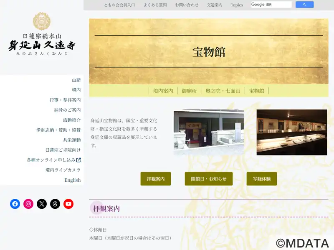Click the ◇休館日 text line
The width and height of the screenshot is (334, 250).
tap(98, 230)
